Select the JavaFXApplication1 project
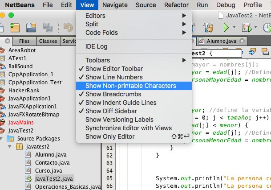271x190 pixels. (x=32, y=106)
